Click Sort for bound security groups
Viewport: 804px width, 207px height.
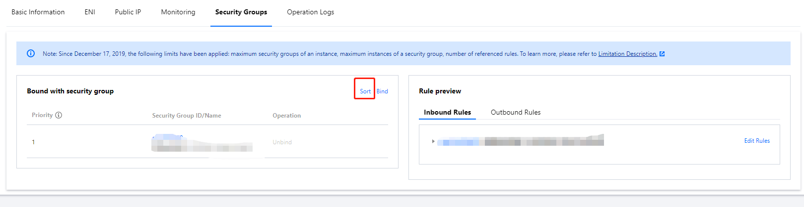coord(365,91)
